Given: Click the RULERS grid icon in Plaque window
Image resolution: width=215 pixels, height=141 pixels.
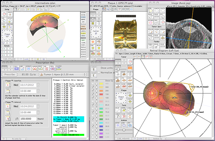Looking at the screenshot, I should (x=93, y=23).
